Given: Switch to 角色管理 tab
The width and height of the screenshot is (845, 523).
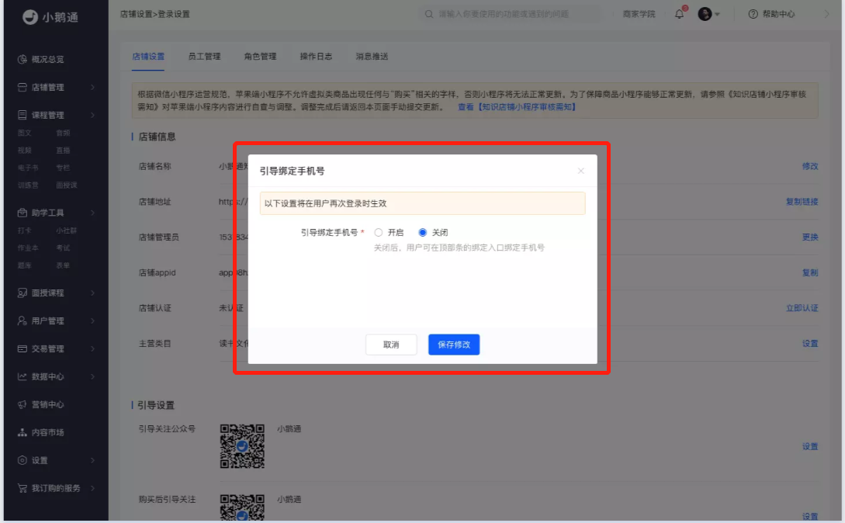Looking at the screenshot, I should 260,56.
